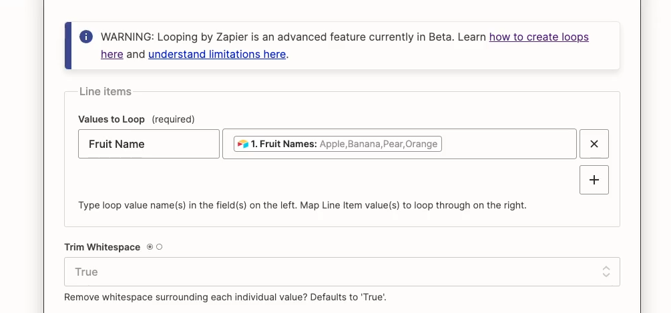Click into the Fruit Name input field
The image size is (671, 313).
(149, 144)
